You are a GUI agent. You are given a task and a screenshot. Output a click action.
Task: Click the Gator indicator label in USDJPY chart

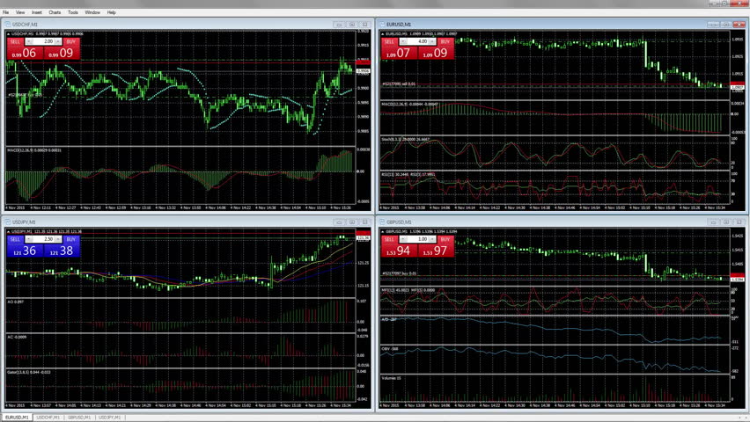point(28,372)
